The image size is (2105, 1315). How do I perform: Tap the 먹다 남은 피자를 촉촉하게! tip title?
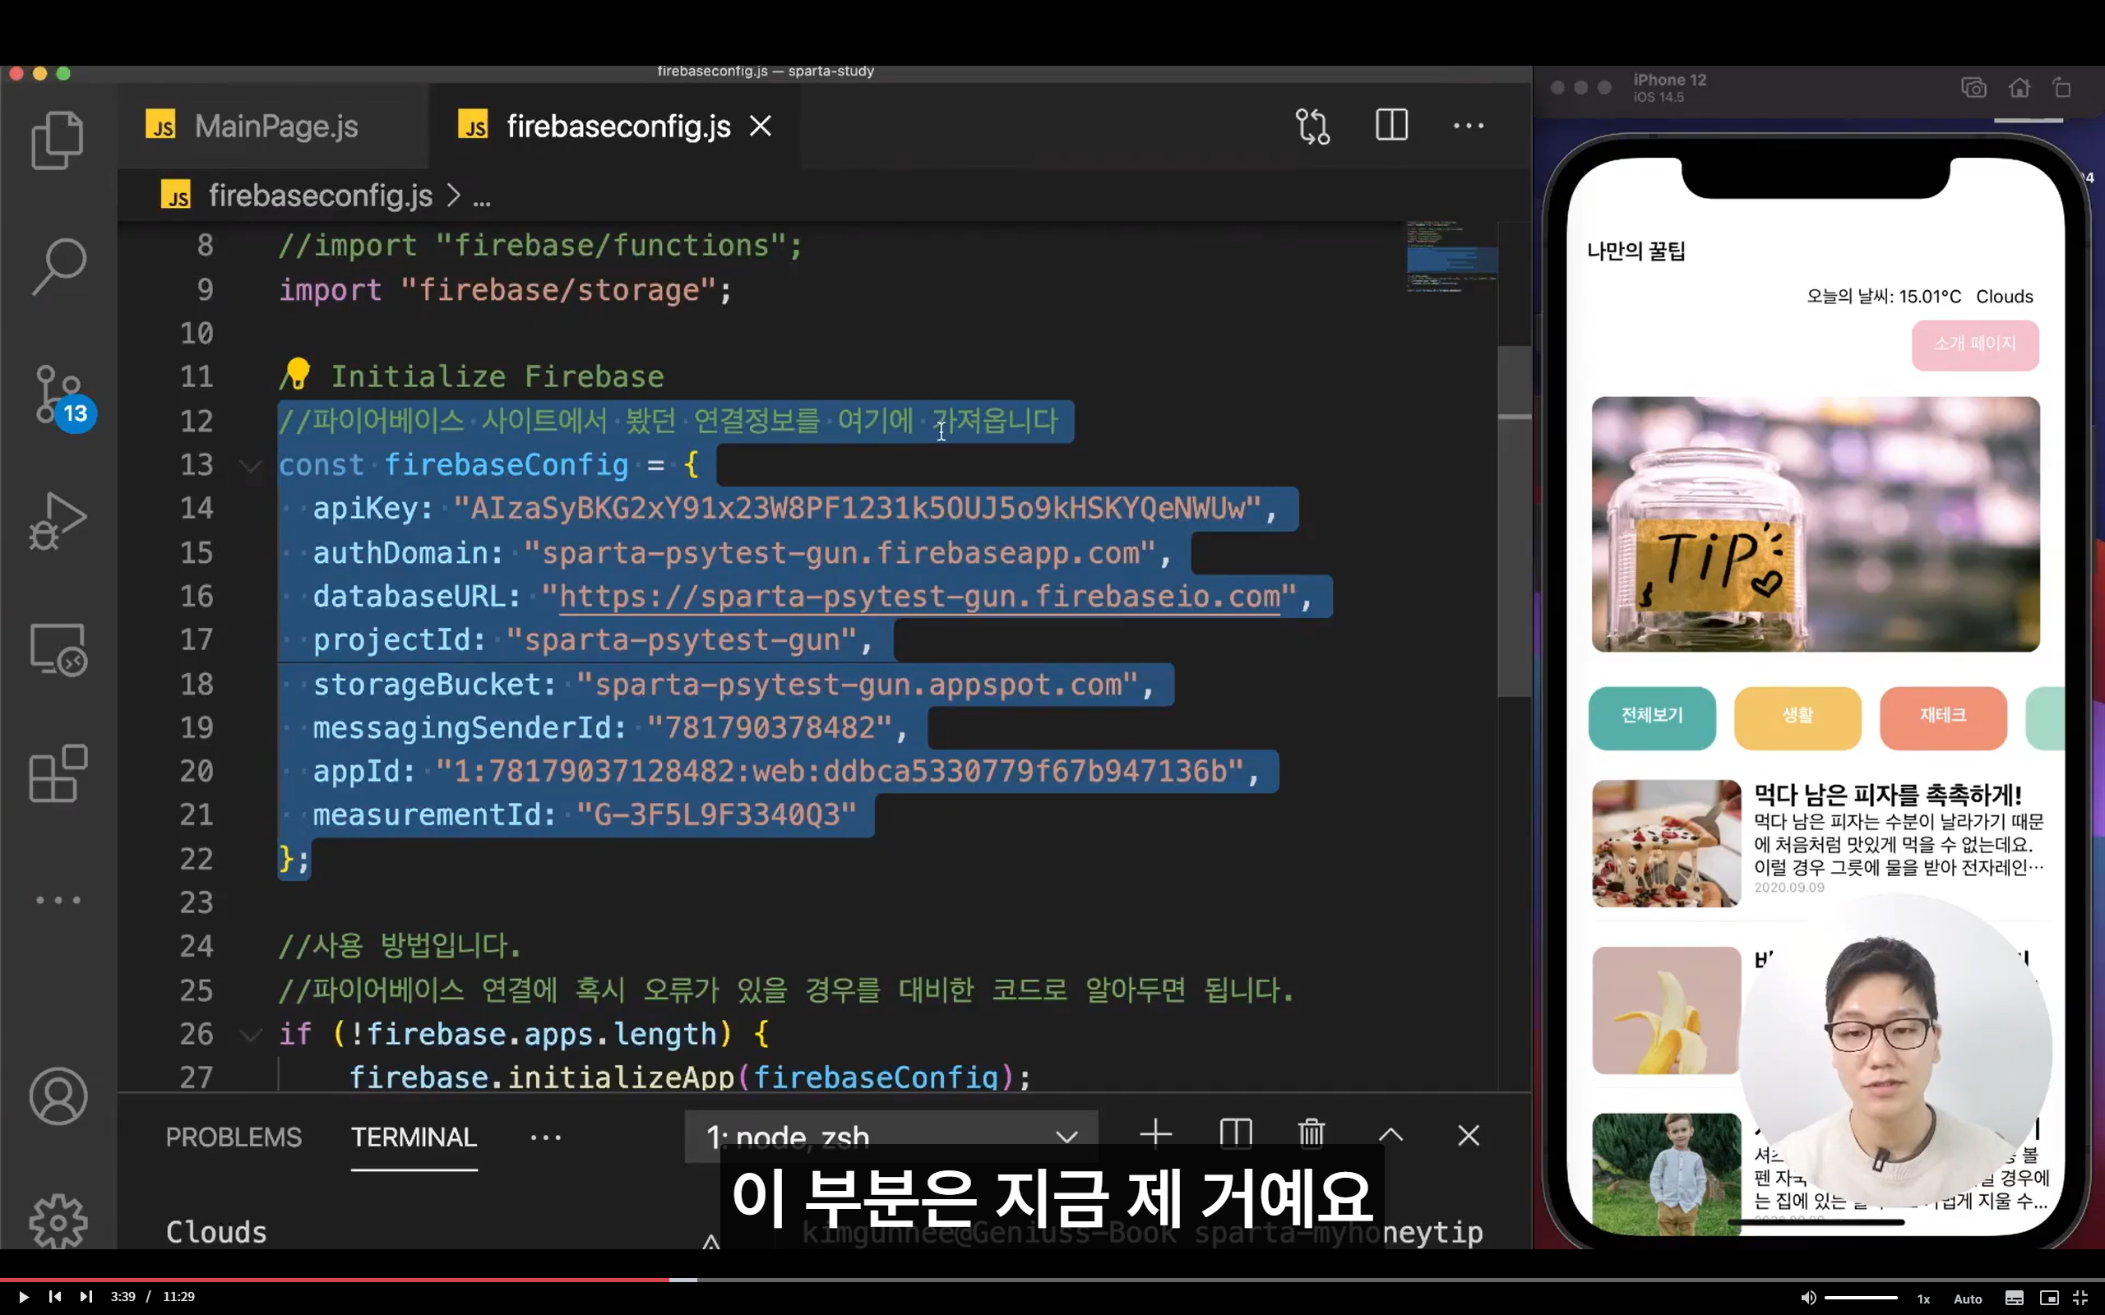[1888, 794]
